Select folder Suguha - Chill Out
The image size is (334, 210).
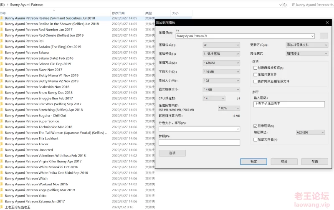click(35, 116)
